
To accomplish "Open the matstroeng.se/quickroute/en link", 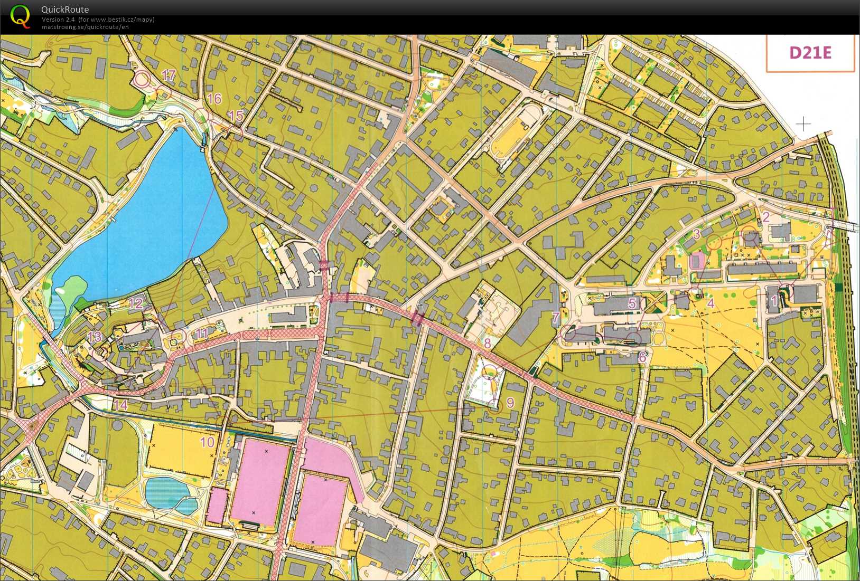I will pyautogui.click(x=85, y=27).
